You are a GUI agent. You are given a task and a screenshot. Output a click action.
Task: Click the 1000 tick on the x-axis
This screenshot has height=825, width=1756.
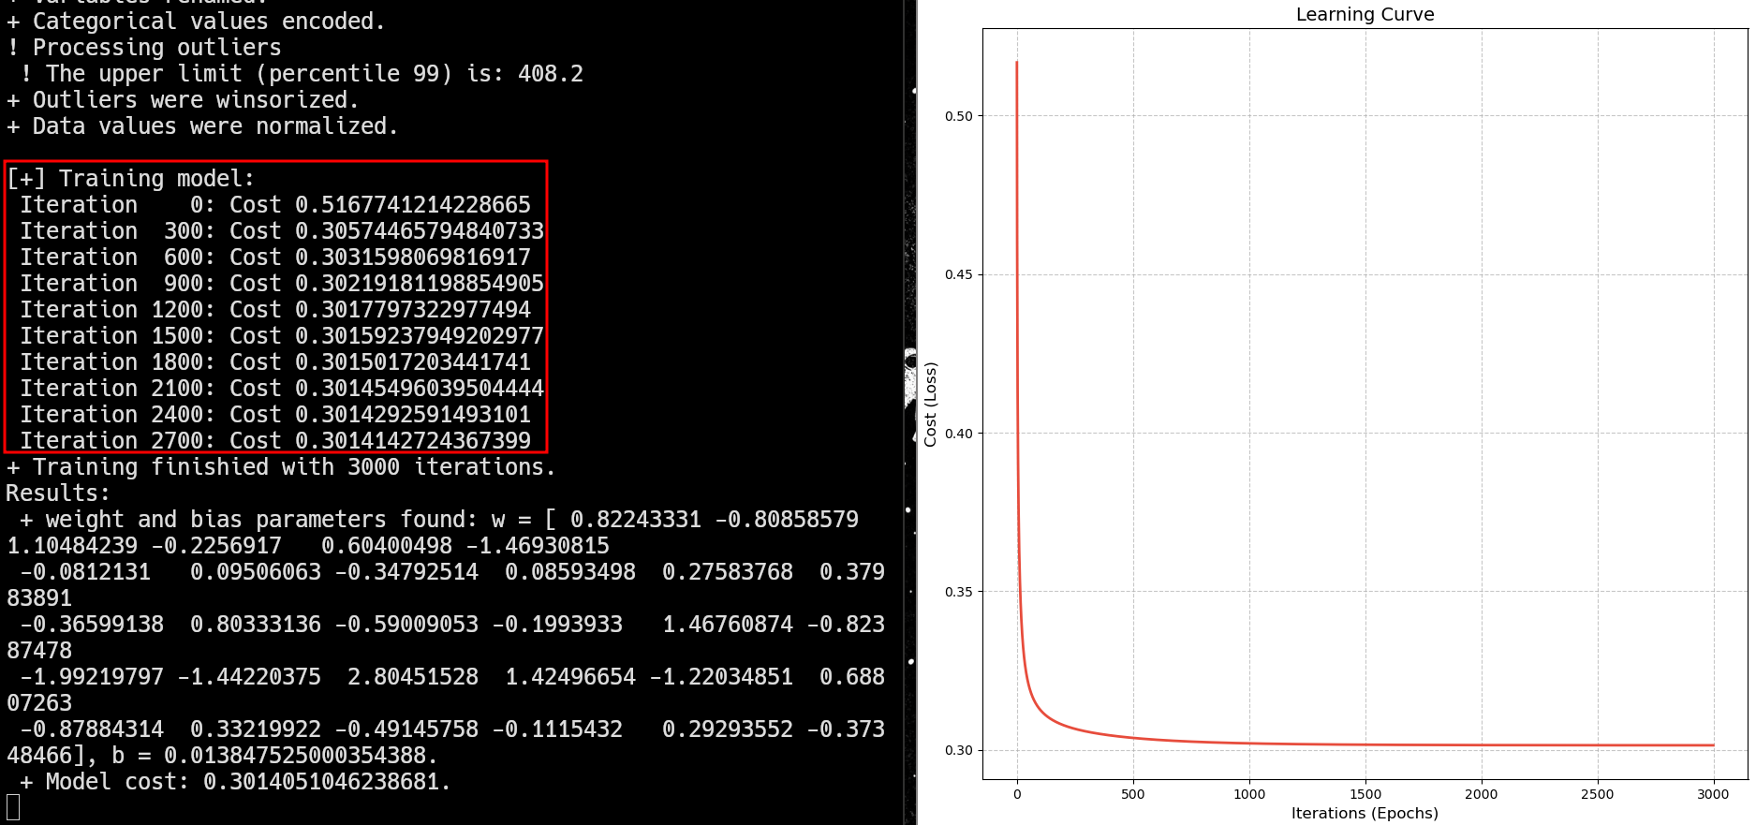coord(1249,794)
